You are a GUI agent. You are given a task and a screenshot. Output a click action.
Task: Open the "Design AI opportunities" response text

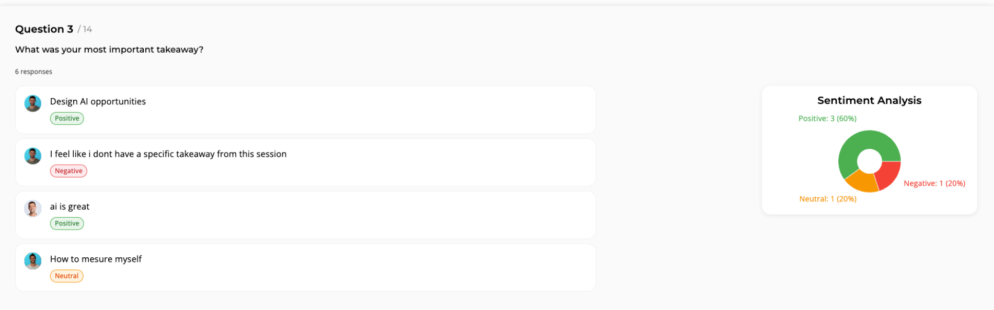(x=98, y=101)
